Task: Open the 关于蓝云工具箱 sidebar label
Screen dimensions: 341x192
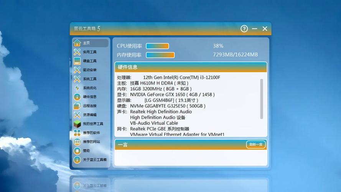Action: point(95,160)
